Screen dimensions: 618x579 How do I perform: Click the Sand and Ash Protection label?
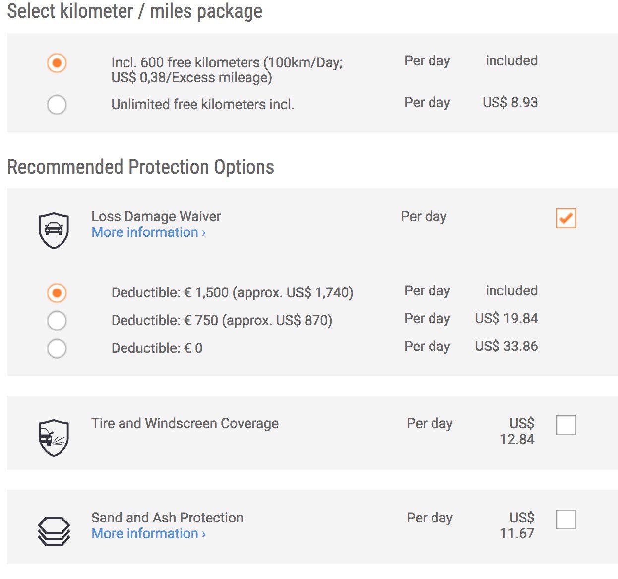coord(167,518)
